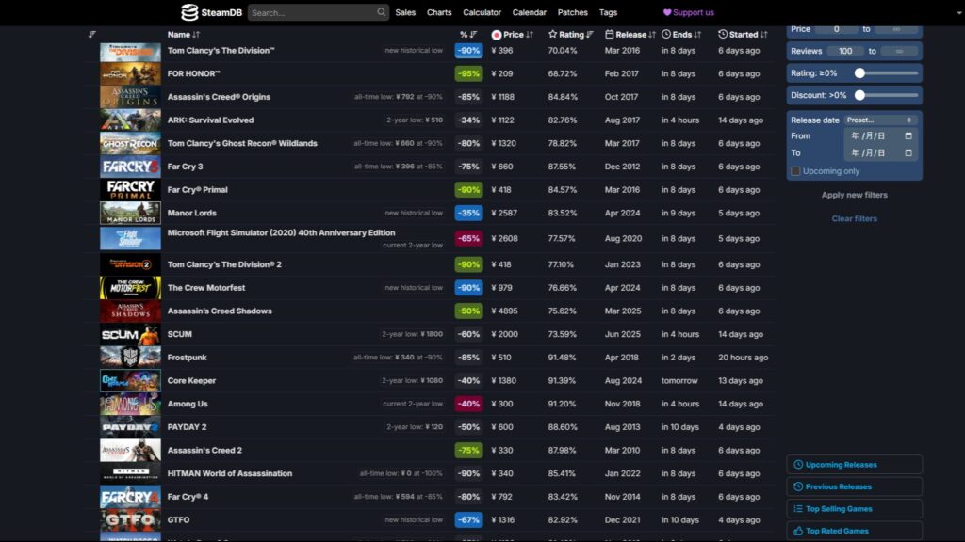The width and height of the screenshot is (965, 542).
Task: Click the Rating slider handle
Action: coord(860,72)
